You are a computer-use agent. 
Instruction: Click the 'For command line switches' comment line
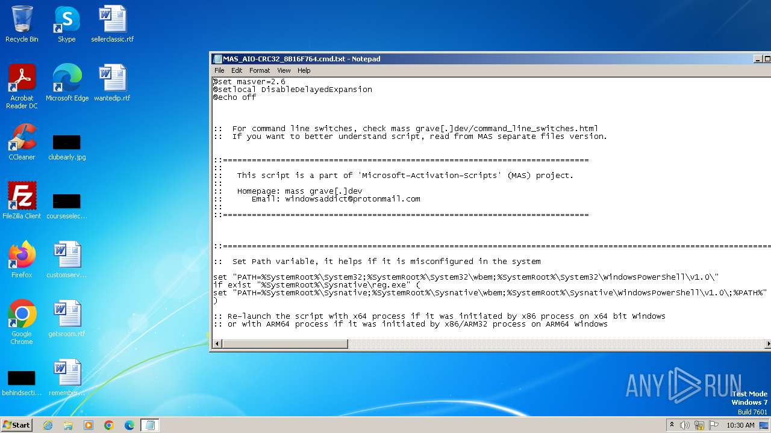406,128
